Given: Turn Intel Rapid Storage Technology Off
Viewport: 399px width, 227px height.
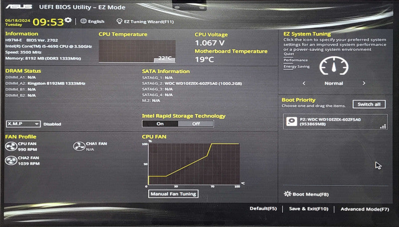Looking at the screenshot, I should point(196,123).
